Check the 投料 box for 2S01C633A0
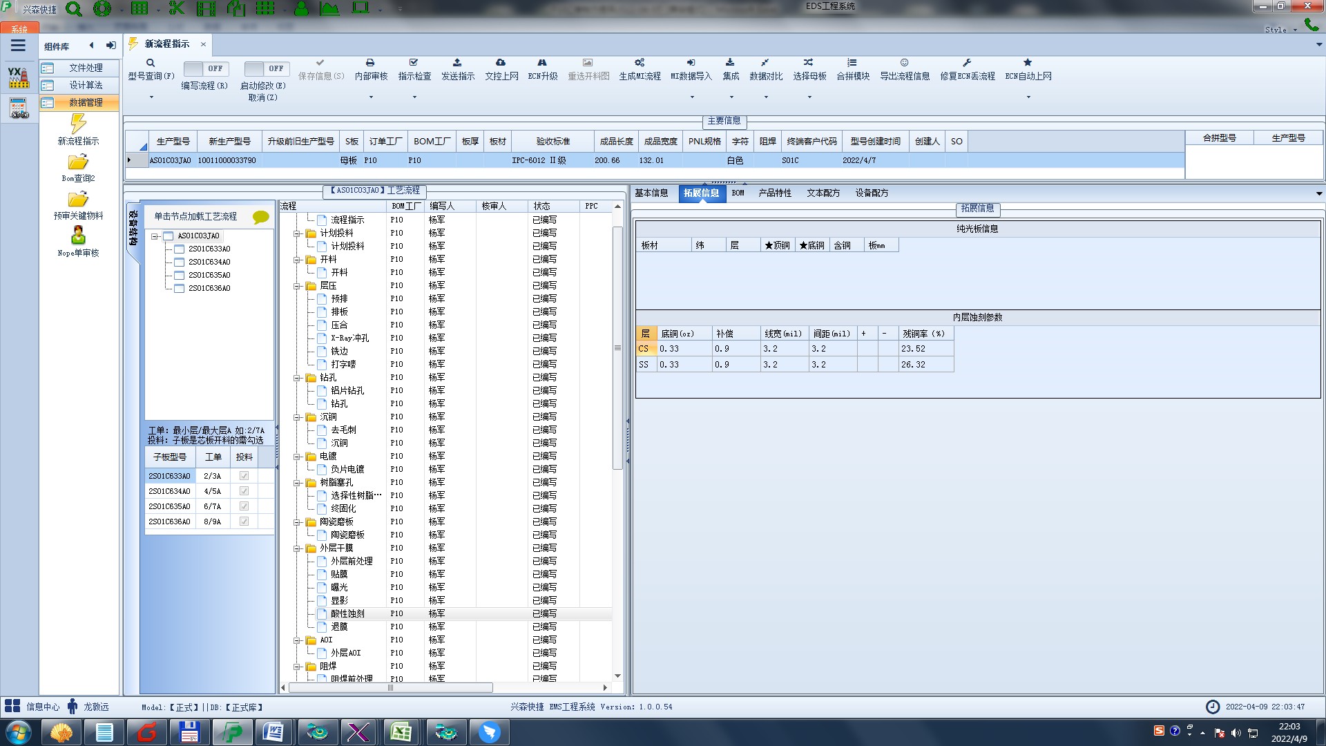1326x746 pixels. click(x=244, y=476)
